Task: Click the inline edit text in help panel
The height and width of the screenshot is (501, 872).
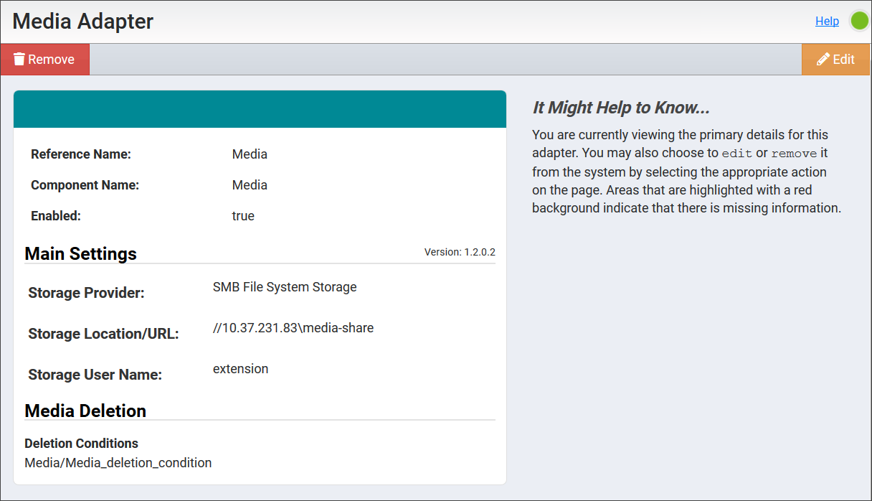Action: coord(738,152)
